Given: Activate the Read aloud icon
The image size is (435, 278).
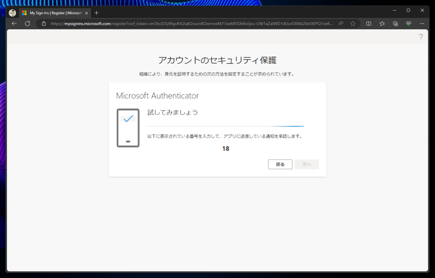Looking at the screenshot, I should coord(341,24).
